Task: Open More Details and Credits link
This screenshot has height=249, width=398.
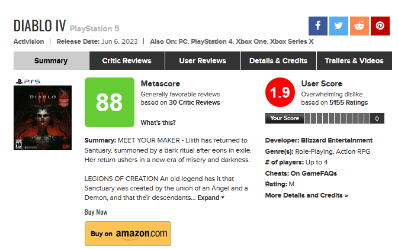Action: click(306, 195)
